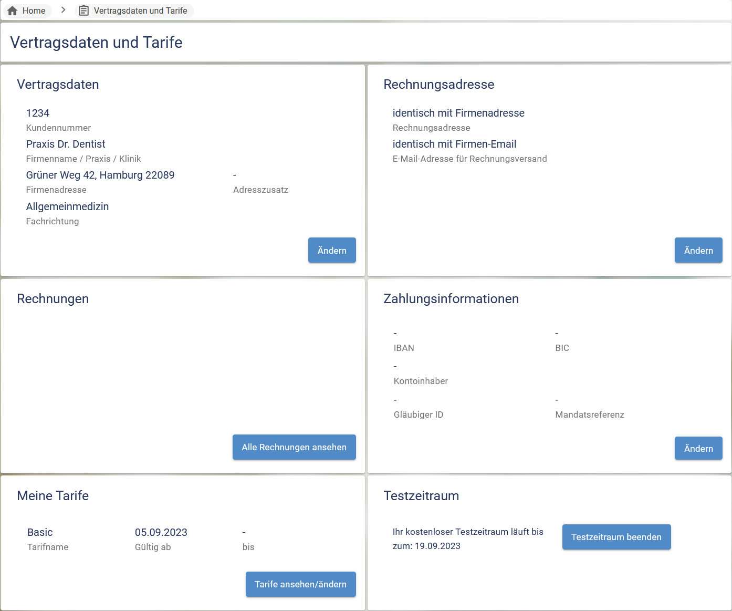Image resolution: width=732 pixels, height=611 pixels.
Task: Open the Vertragsdaten und Tarife breadcrumb label
Action: [140, 11]
